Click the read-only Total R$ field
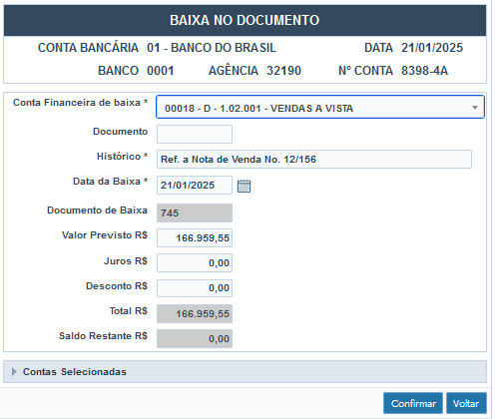This screenshot has width=495, height=419. click(x=195, y=313)
